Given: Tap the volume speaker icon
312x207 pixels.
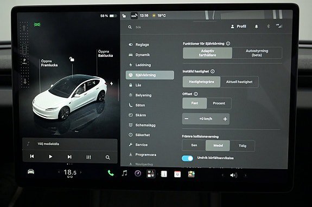Looking at the screenshot, I should (233, 175).
